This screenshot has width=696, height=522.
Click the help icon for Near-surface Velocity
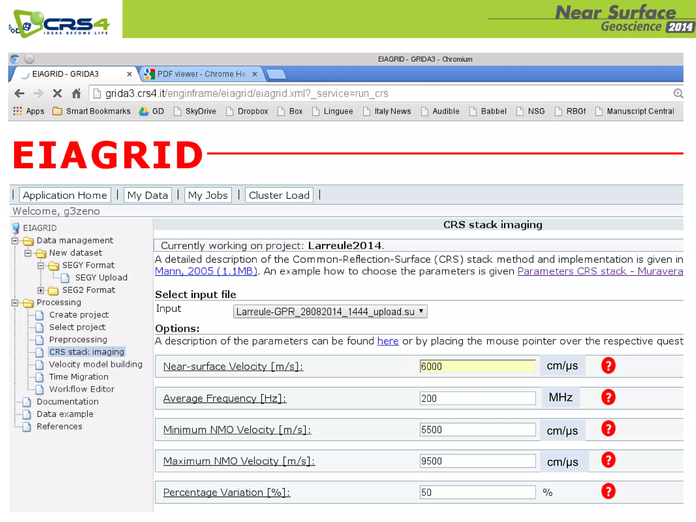[x=608, y=366]
